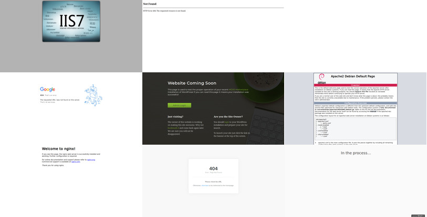Select the 'Please check the URL.' text
The height and width of the screenshot is (217, 427).
213,182
